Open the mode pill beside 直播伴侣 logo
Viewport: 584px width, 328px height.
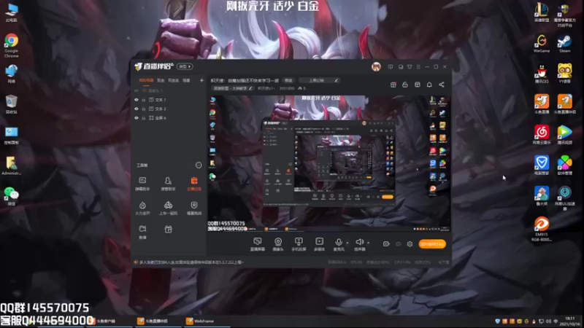pos(185,66)
